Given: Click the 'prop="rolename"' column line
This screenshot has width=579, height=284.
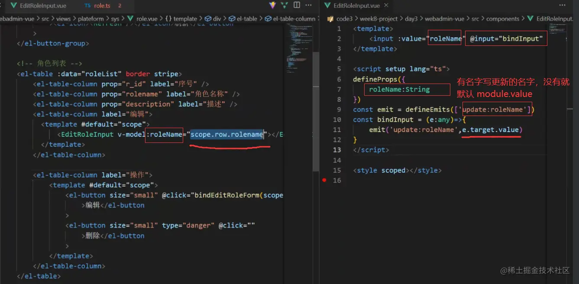Looking at the screenshot, I should coord(136,94).
